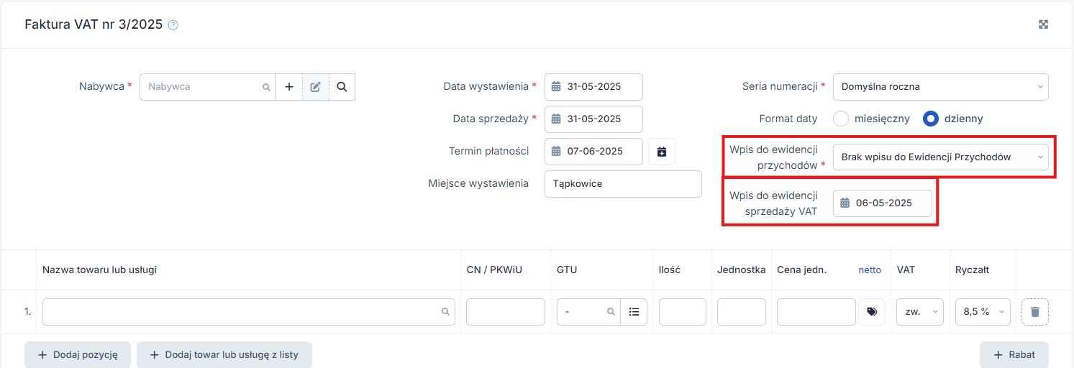Click the help question mark beside invoice title

tap(173, 25)
